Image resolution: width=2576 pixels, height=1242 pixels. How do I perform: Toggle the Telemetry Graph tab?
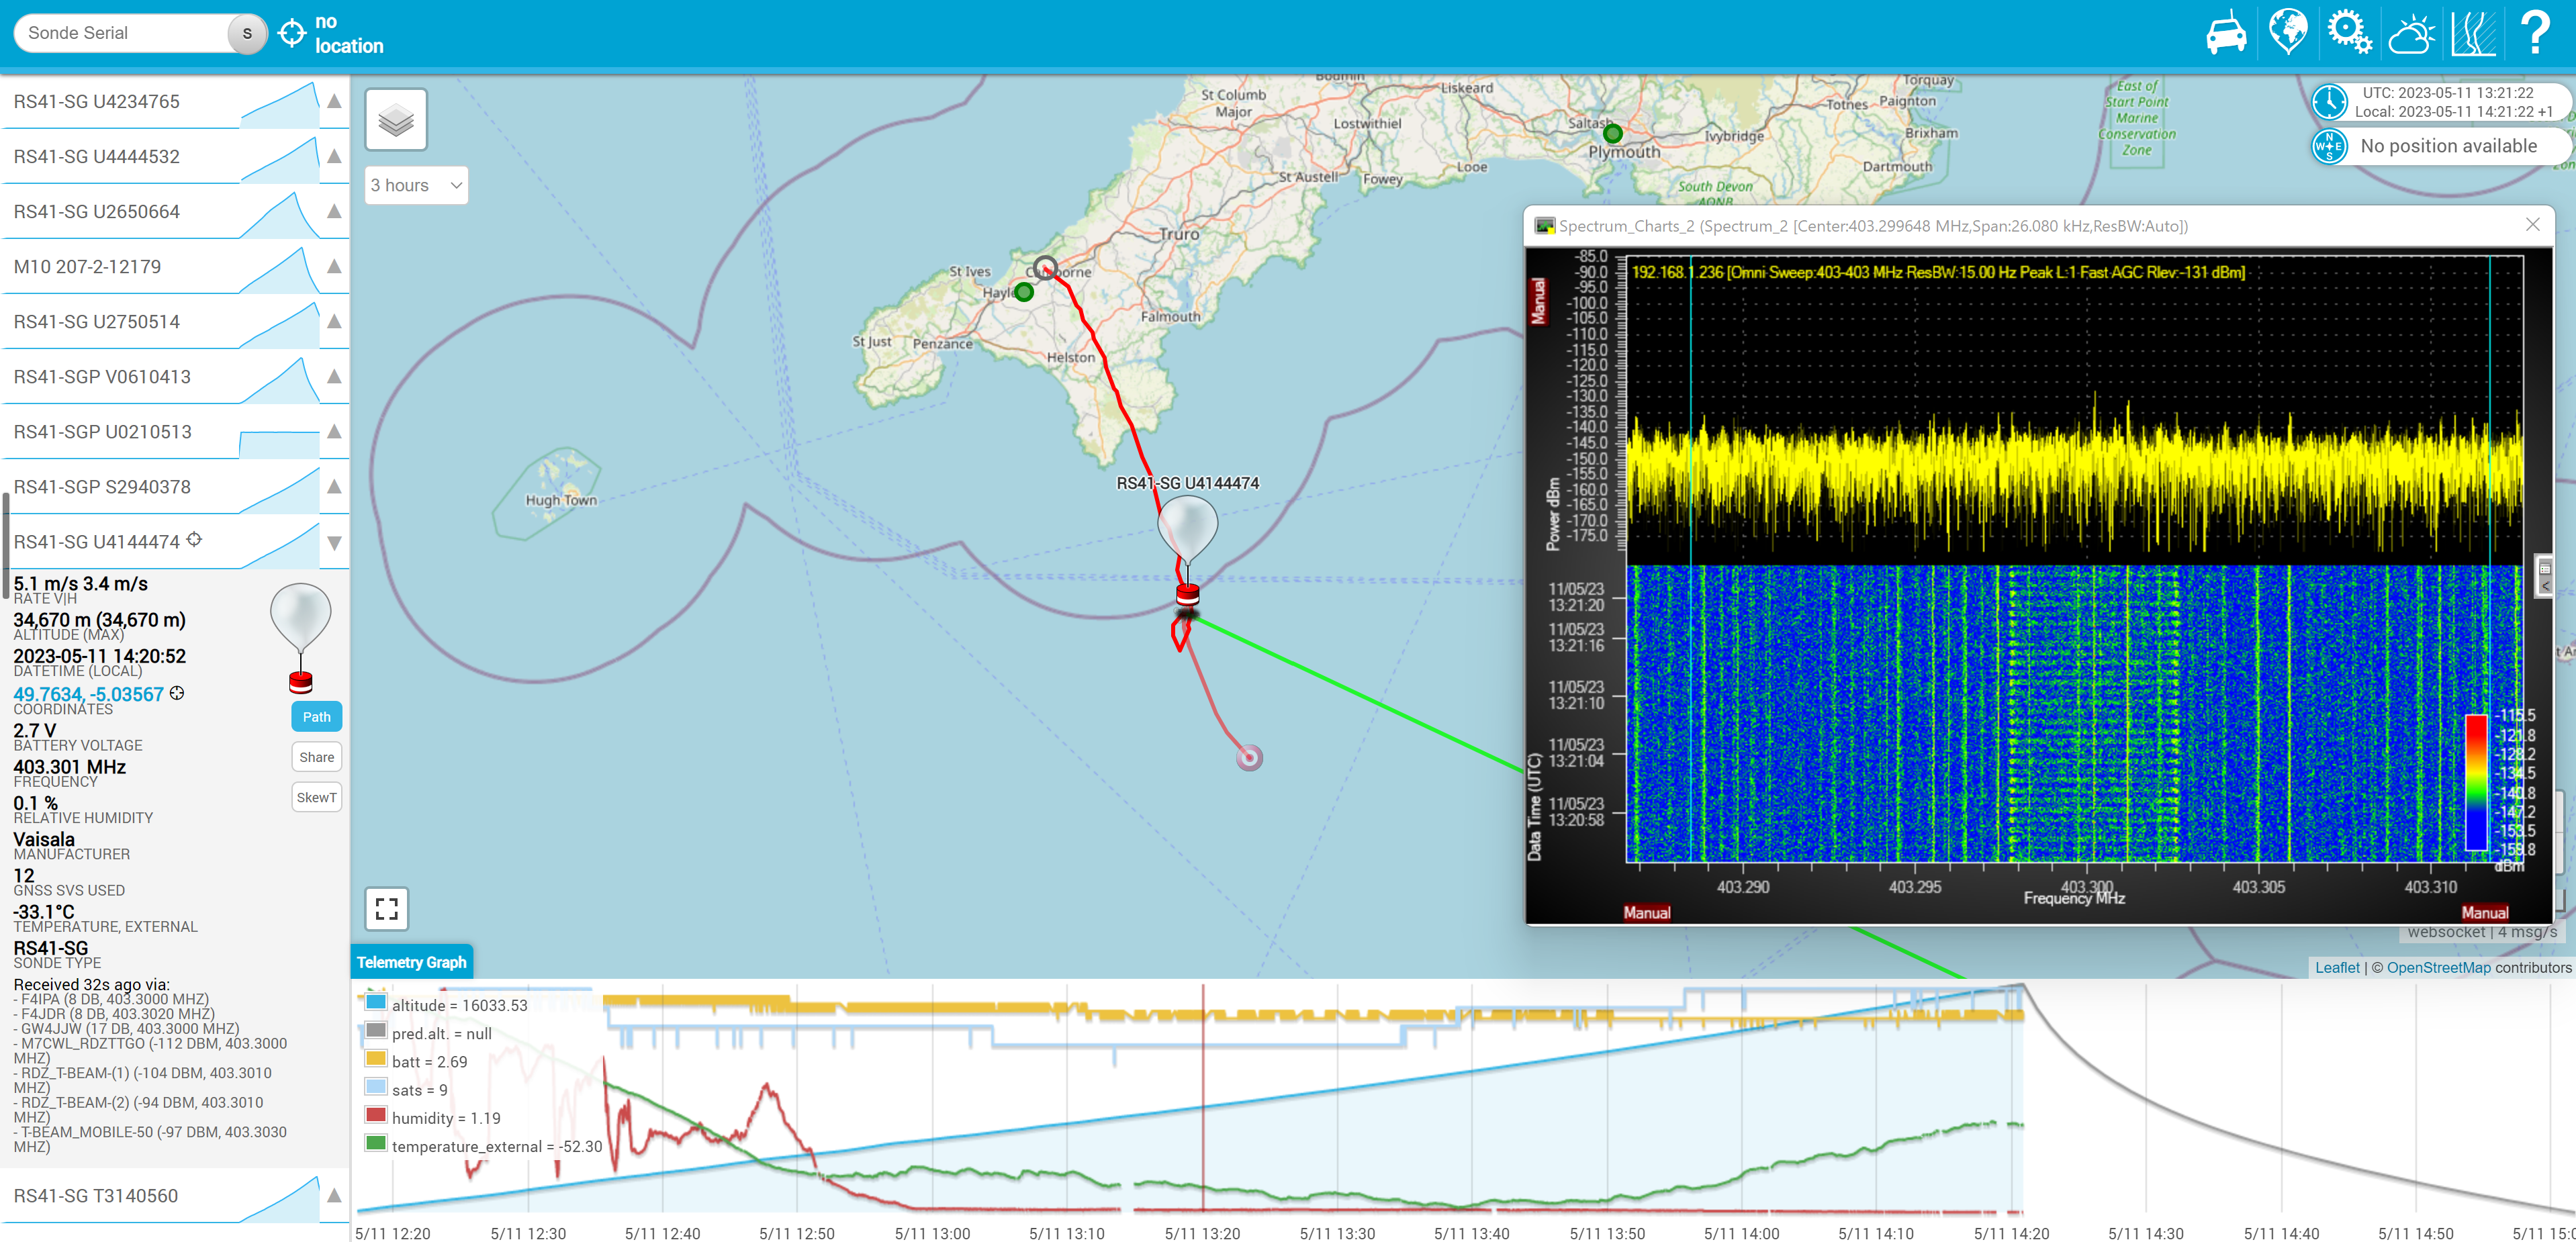pyautogui.click(x=411, y=962)
